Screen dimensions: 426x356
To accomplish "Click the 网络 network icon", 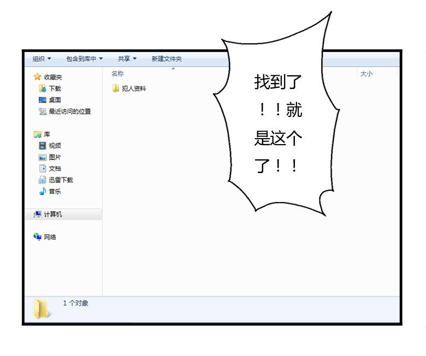I will click(x=37, y=237).
